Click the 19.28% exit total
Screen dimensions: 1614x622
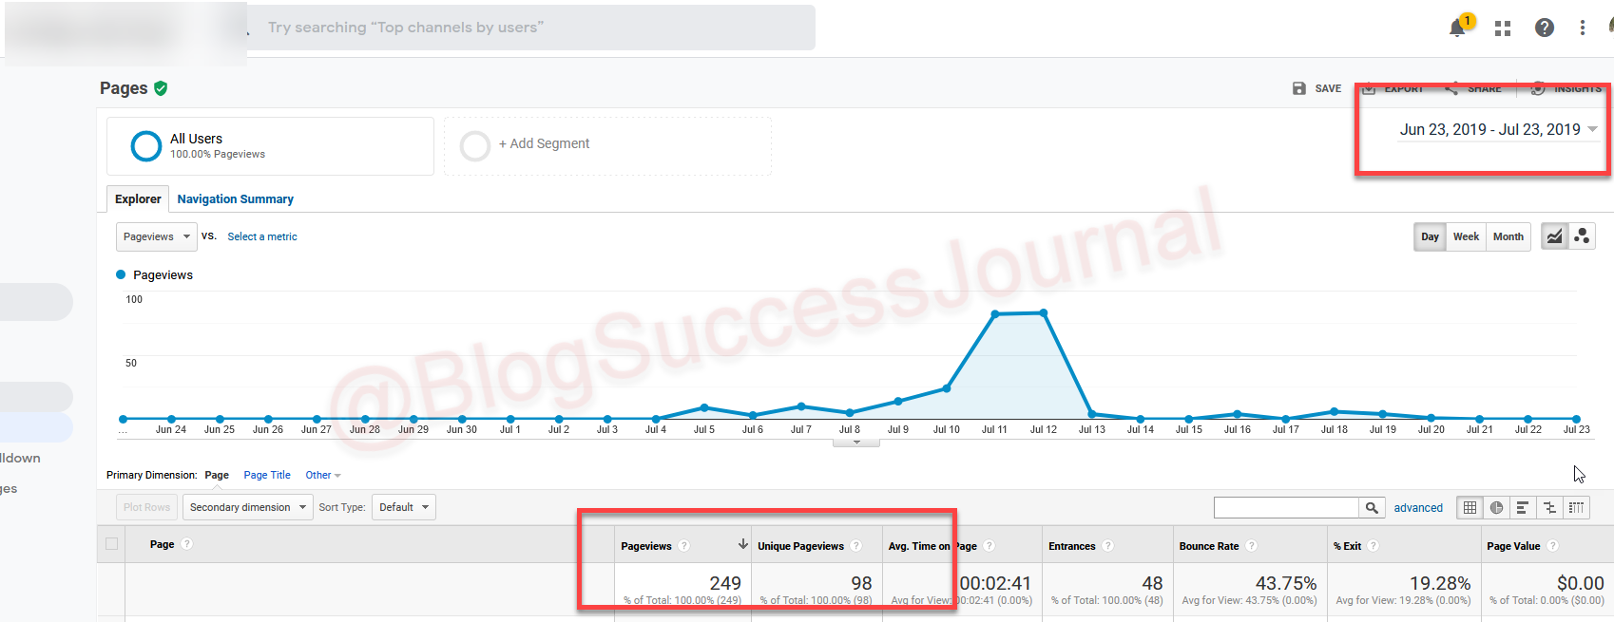click(x=1440, y=583)
